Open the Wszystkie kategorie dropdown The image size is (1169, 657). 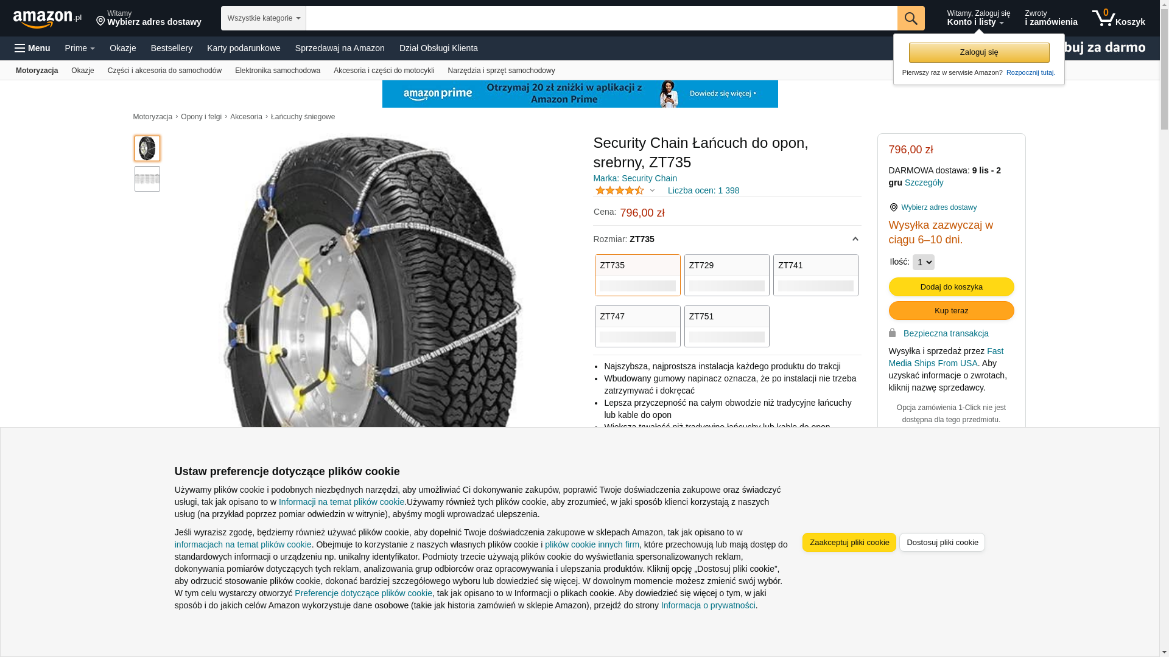(x=264, y=18)
